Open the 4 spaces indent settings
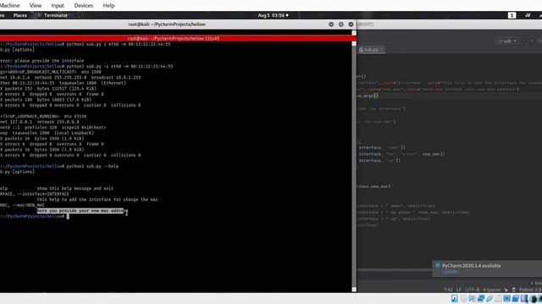This screenshot has width=542, height=304. pyautogui.click(x=491, y=290)
